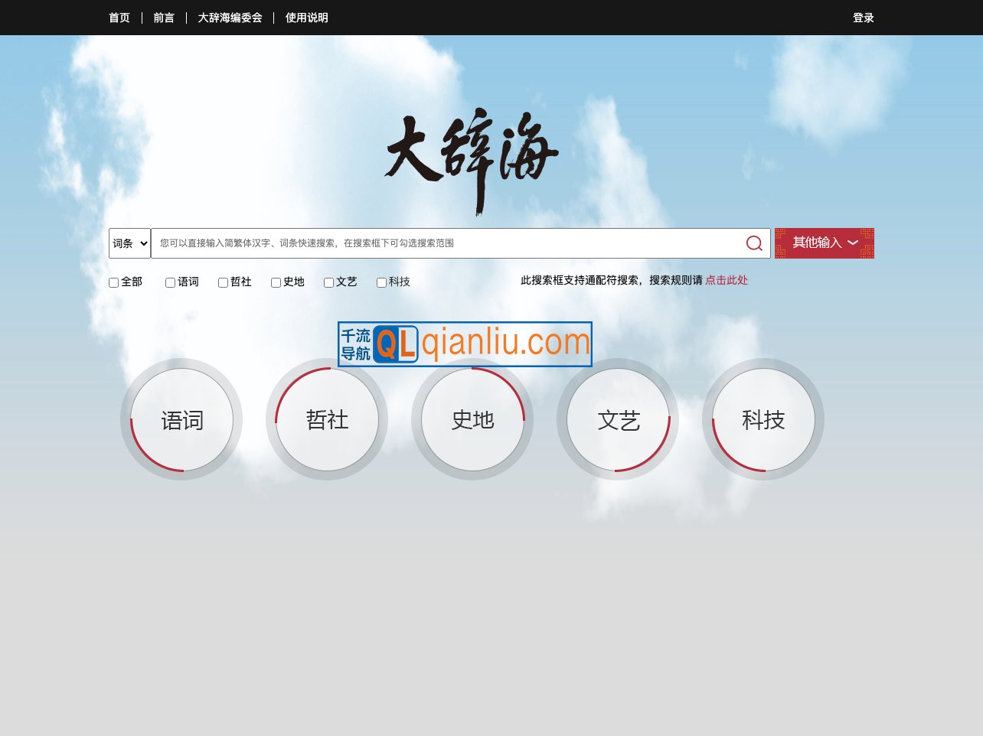This screenshot has height=736, width=983.
Task: Open the 科技 category circle
Action: 763,420
